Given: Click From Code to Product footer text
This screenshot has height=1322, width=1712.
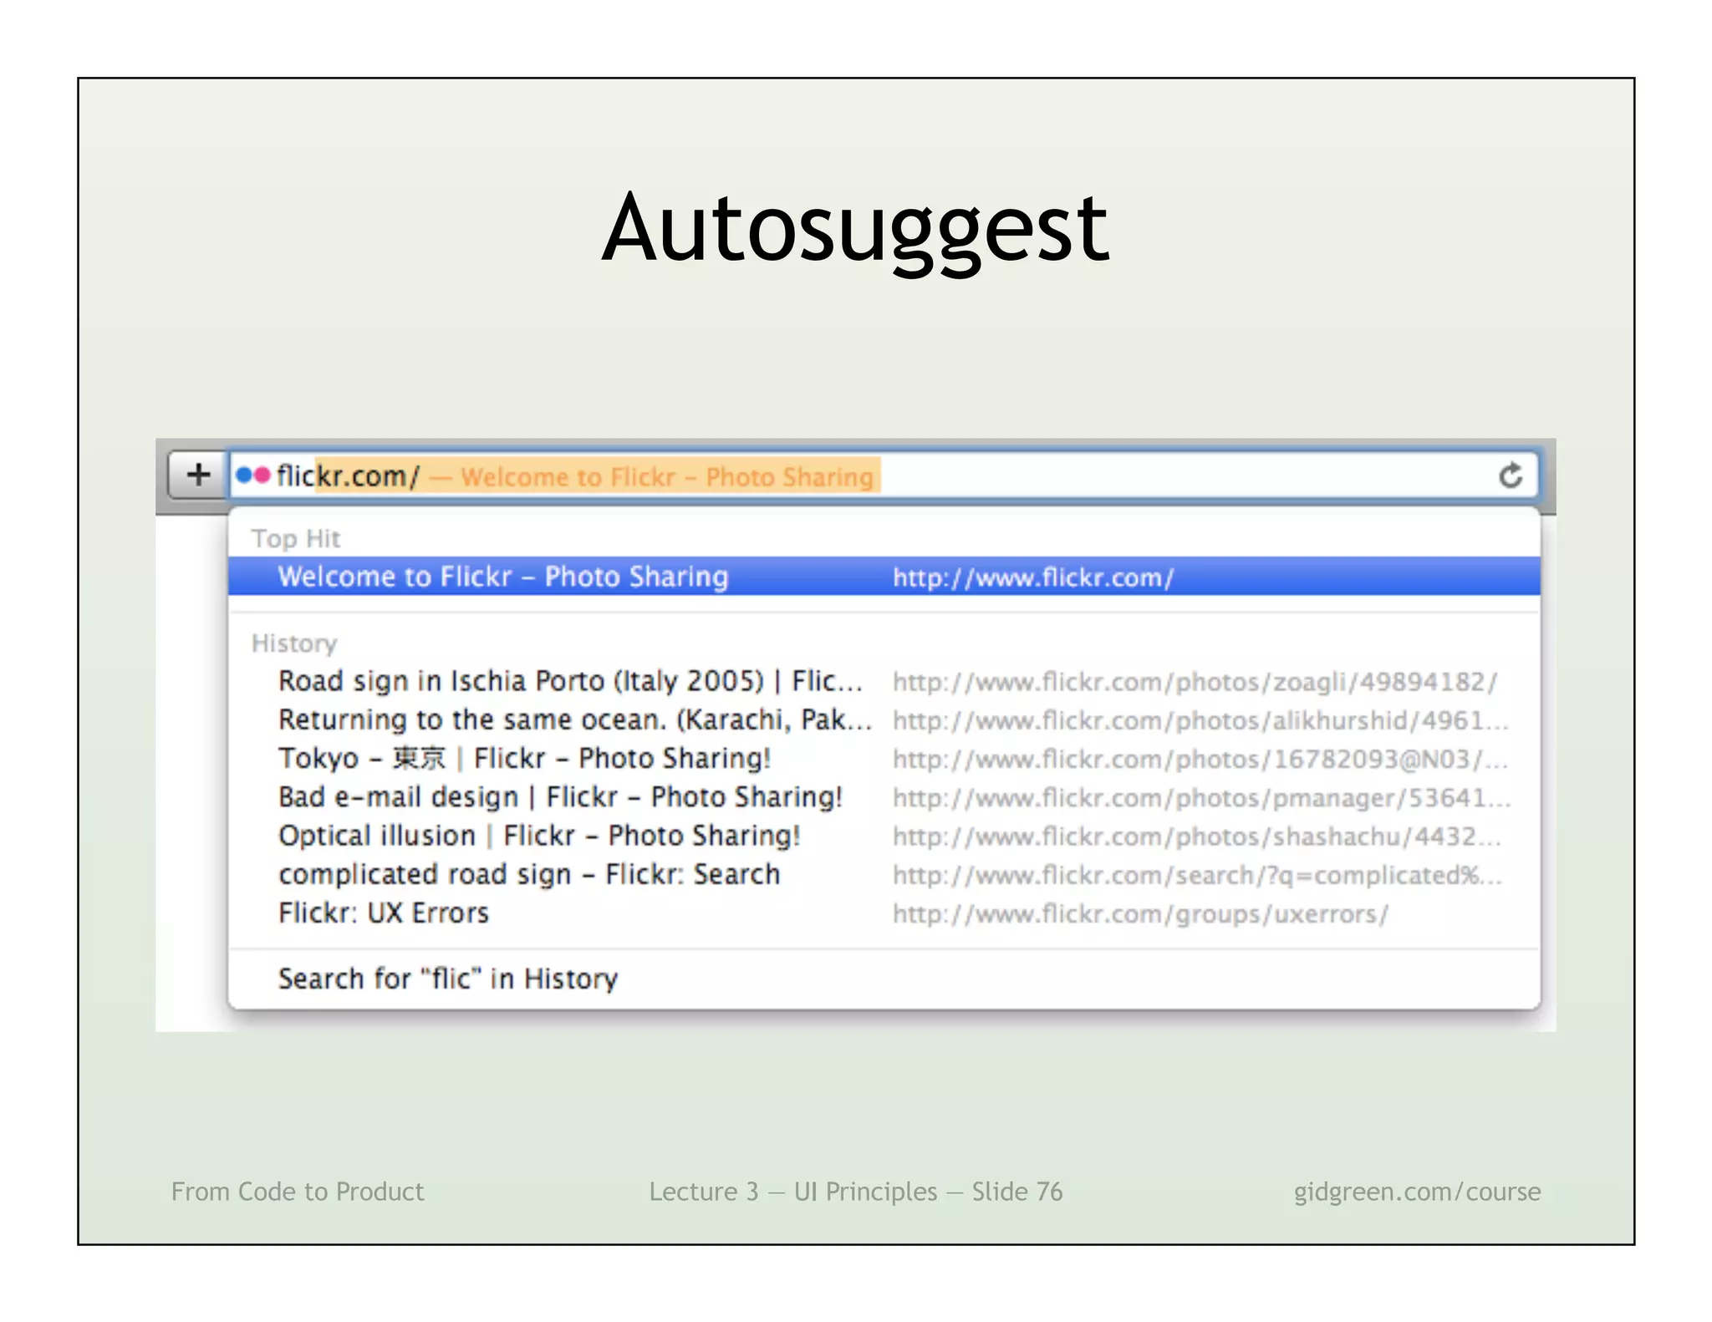Looking at the screenshot, I should 298,1191.
